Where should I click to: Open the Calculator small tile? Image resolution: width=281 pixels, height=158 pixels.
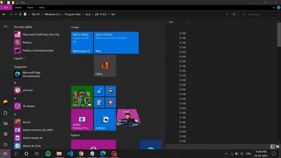pyautogui.click(x=99, y=102)
